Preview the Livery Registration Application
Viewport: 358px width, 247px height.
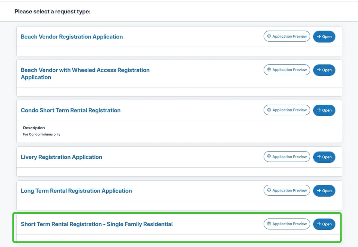click(287, 157)
